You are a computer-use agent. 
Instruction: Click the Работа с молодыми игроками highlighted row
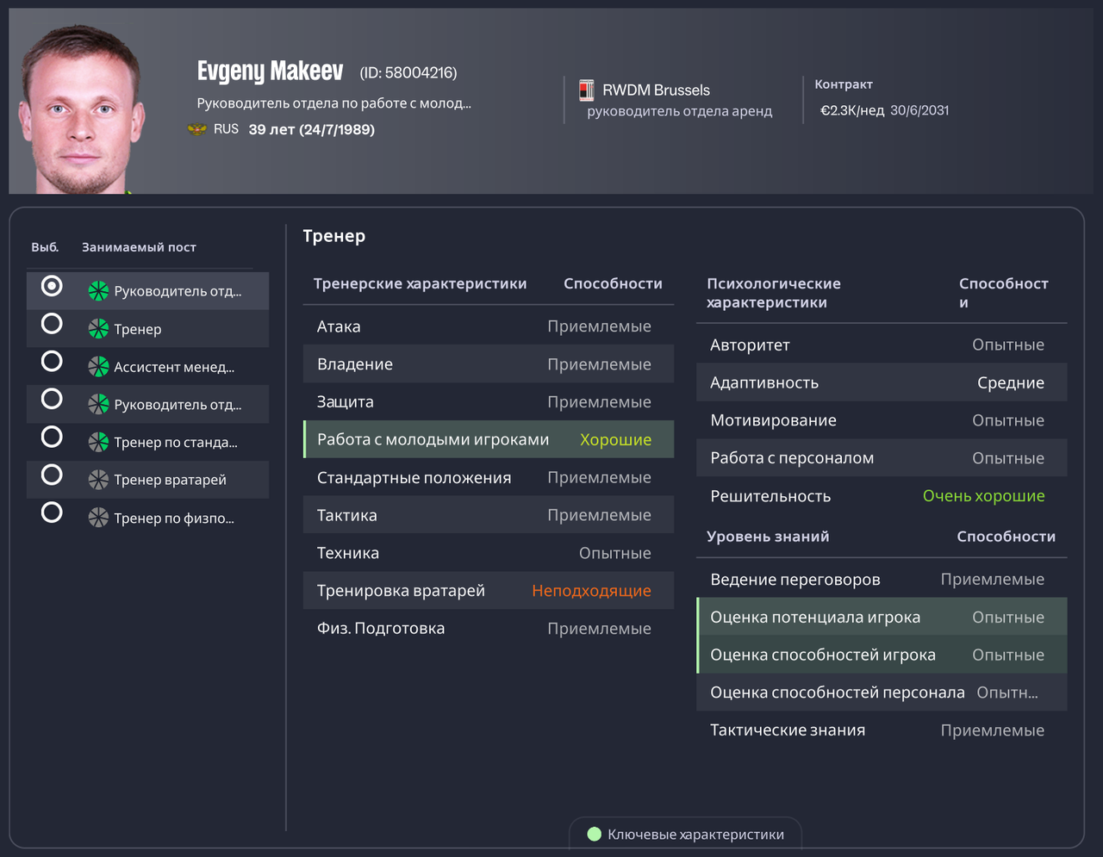(489, 439)
